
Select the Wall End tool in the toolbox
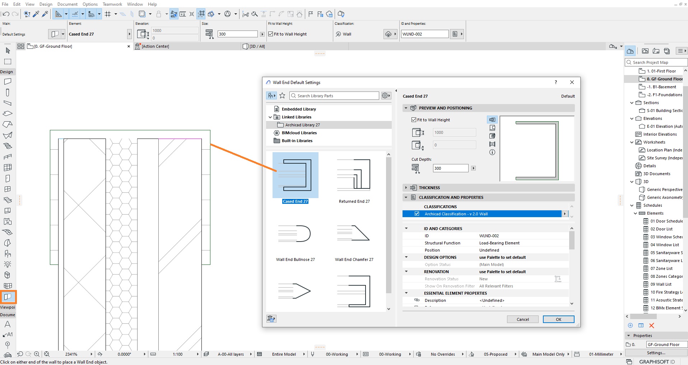8,297
